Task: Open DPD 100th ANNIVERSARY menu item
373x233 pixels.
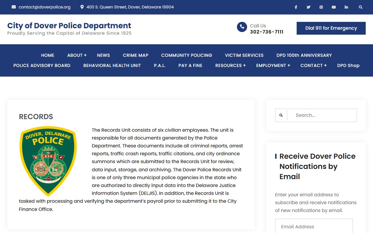Action: click(304, 55)
